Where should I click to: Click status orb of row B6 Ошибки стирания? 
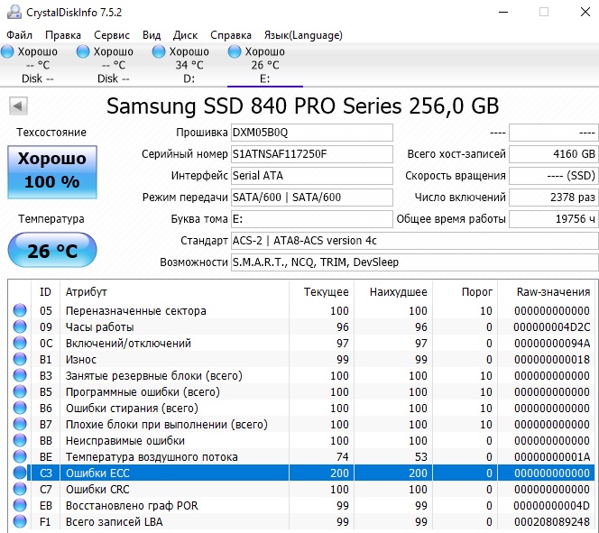click(20, 408)
